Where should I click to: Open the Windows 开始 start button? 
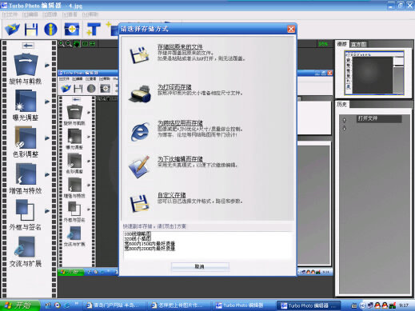(x=20, y=305)
